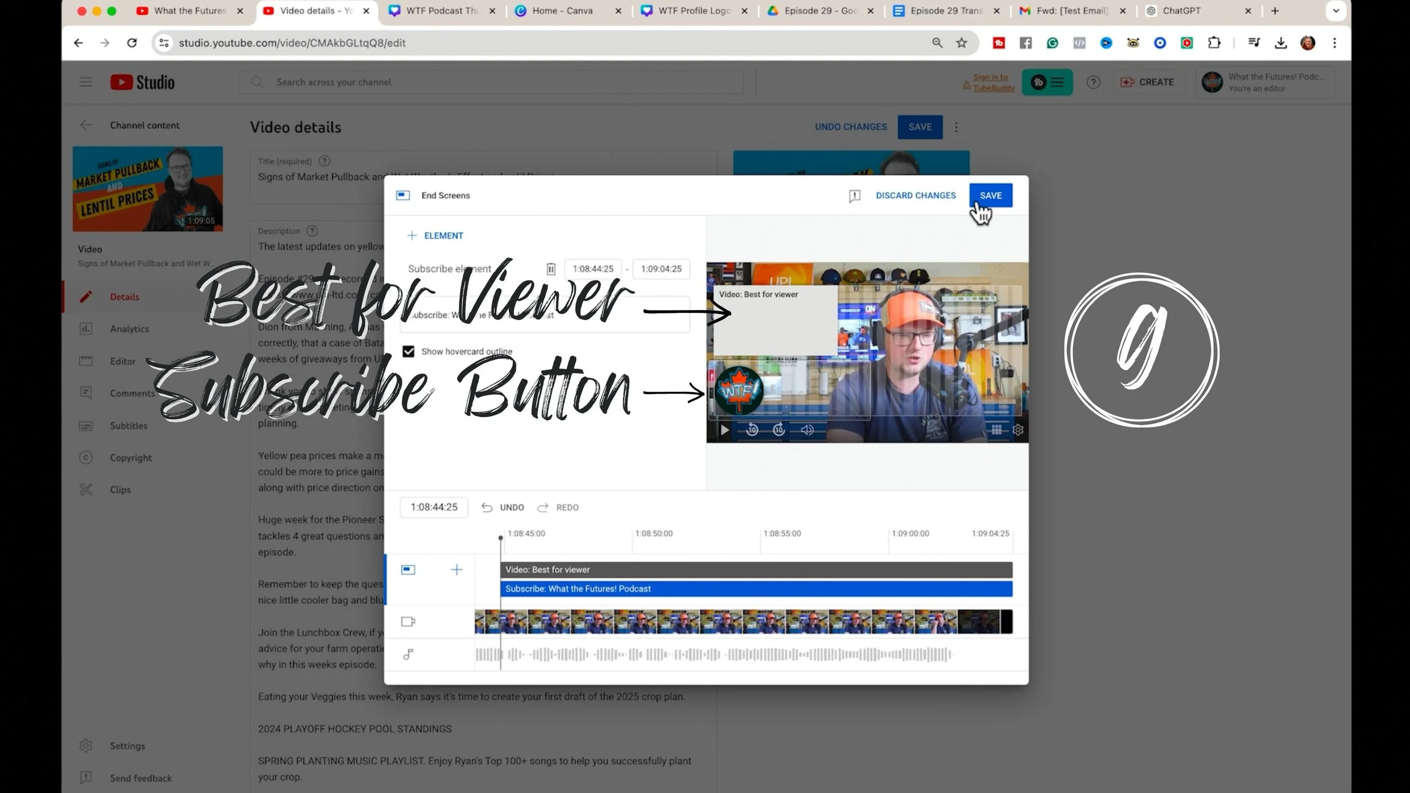Open Chrome downloads icon
The height and width of the screenshot is (793, 1410).
[x=1281, y=43]
